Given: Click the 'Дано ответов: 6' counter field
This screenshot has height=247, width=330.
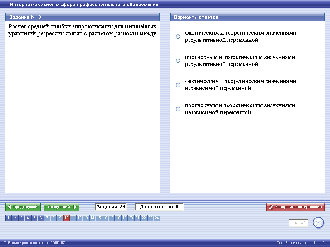Looking at the screenshot, I should (x=159, y=207).
